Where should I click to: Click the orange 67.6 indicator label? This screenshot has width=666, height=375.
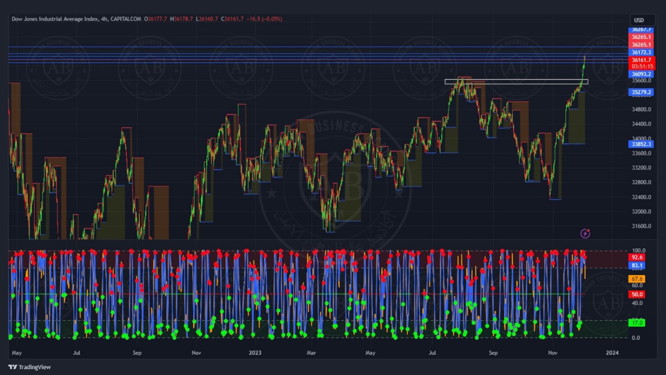[637, 279]
